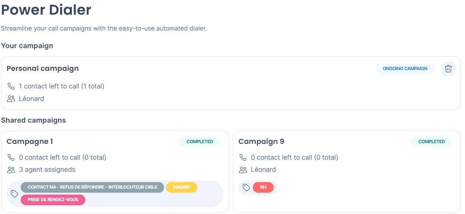Select the red RH tag
465x214 pixels.
click(263, 187)
